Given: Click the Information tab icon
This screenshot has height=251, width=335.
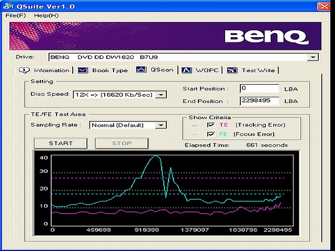Looking at the screenshot, I should point(24,70).
